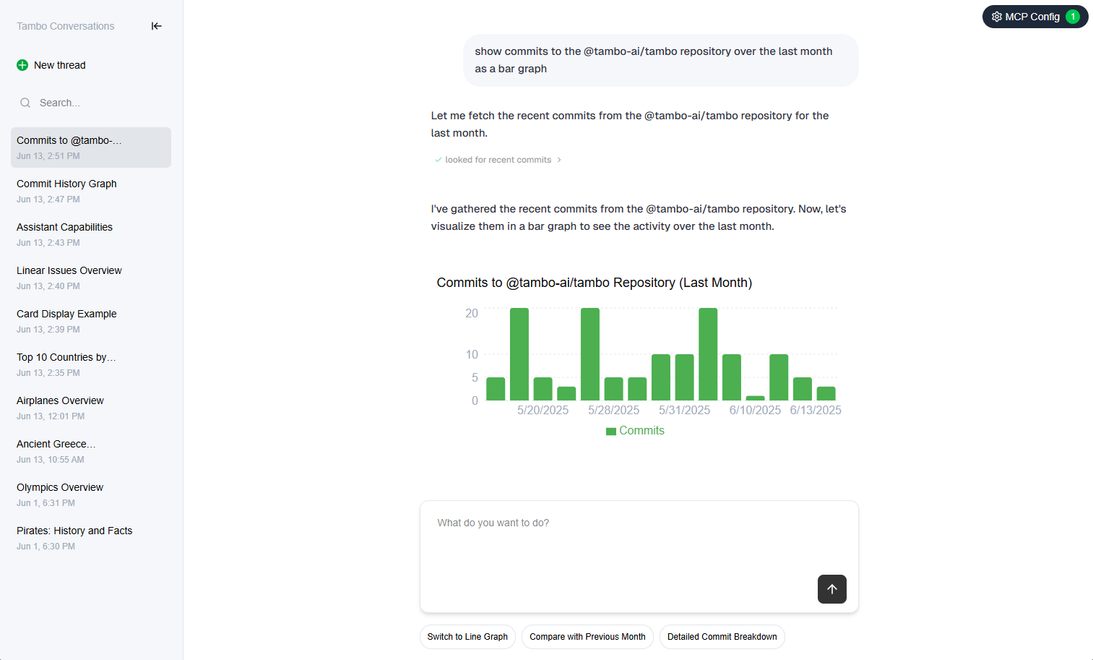Click the green New thread plus icon
The height and width of the screenshot is (660, 1093).
[22, 65]
